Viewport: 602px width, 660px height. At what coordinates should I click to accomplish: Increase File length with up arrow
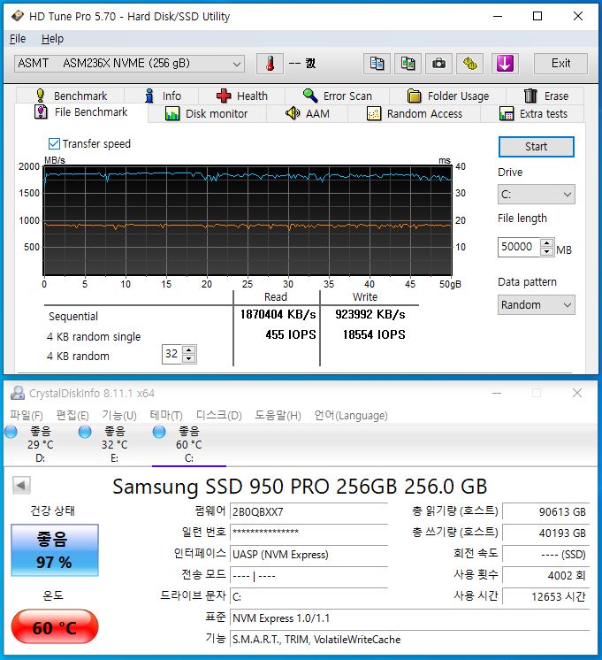pos(546,243)
